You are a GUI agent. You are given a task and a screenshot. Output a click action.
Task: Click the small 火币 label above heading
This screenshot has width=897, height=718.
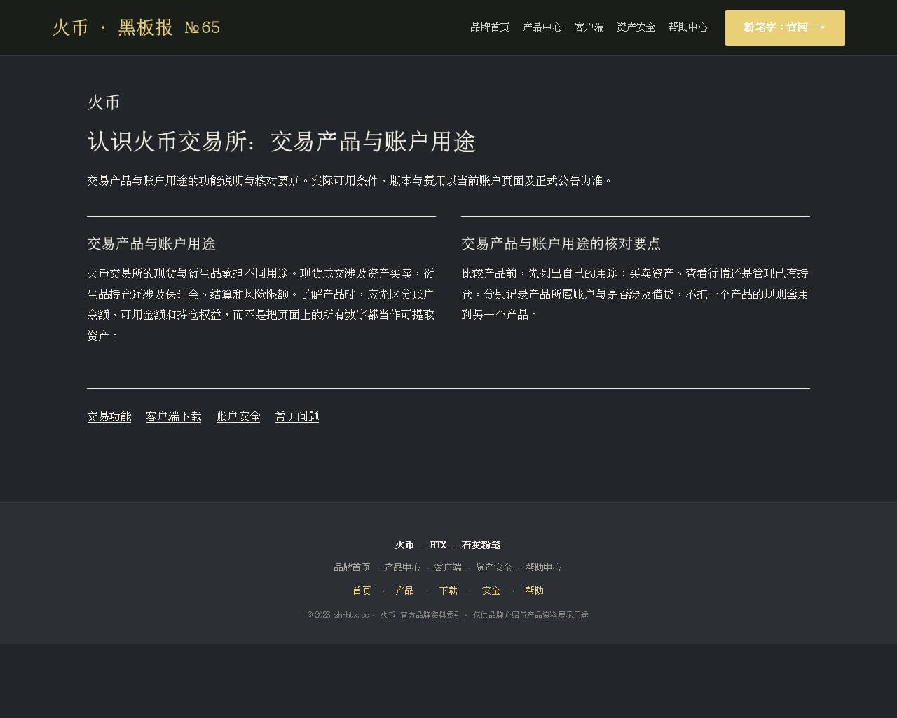coord(104,102)
